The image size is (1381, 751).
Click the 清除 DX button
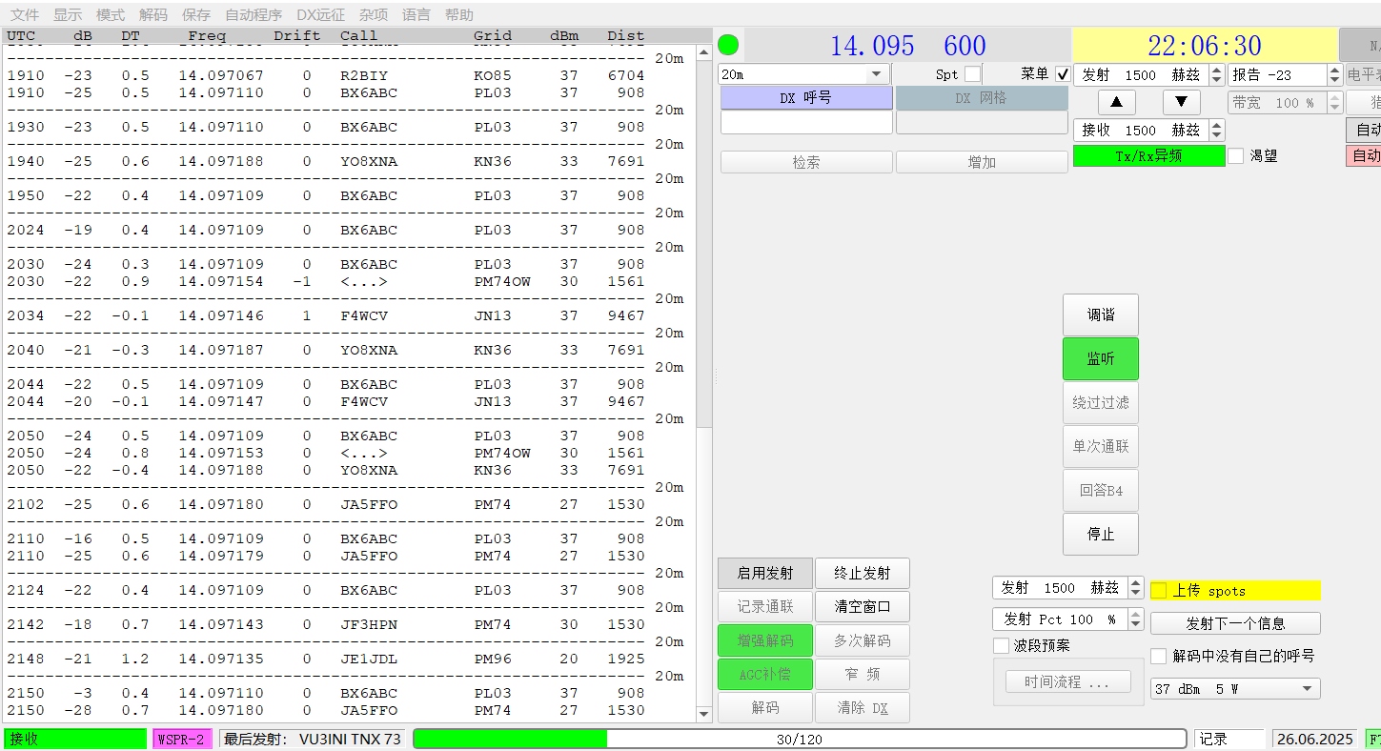[x=863, y=707]
